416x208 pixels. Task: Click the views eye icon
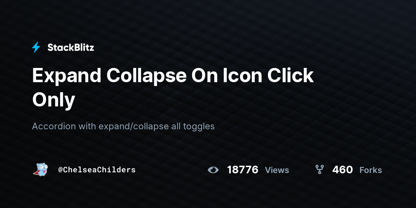click(213, 170)
